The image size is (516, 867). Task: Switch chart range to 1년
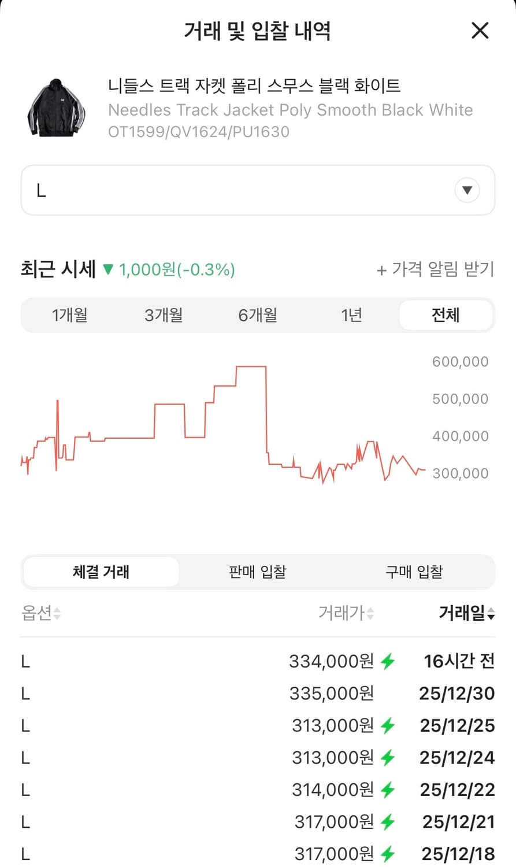[351, 315]
